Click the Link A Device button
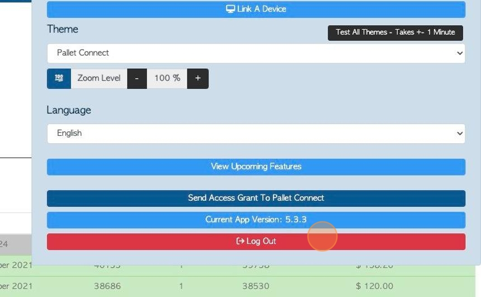Image resolution: width=481 pixels, height=297 pixels. coord(256,9)
